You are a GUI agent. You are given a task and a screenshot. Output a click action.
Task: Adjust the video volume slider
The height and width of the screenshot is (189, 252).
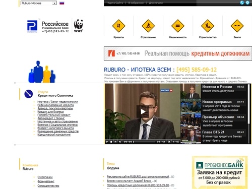click(x=177, y=142)
